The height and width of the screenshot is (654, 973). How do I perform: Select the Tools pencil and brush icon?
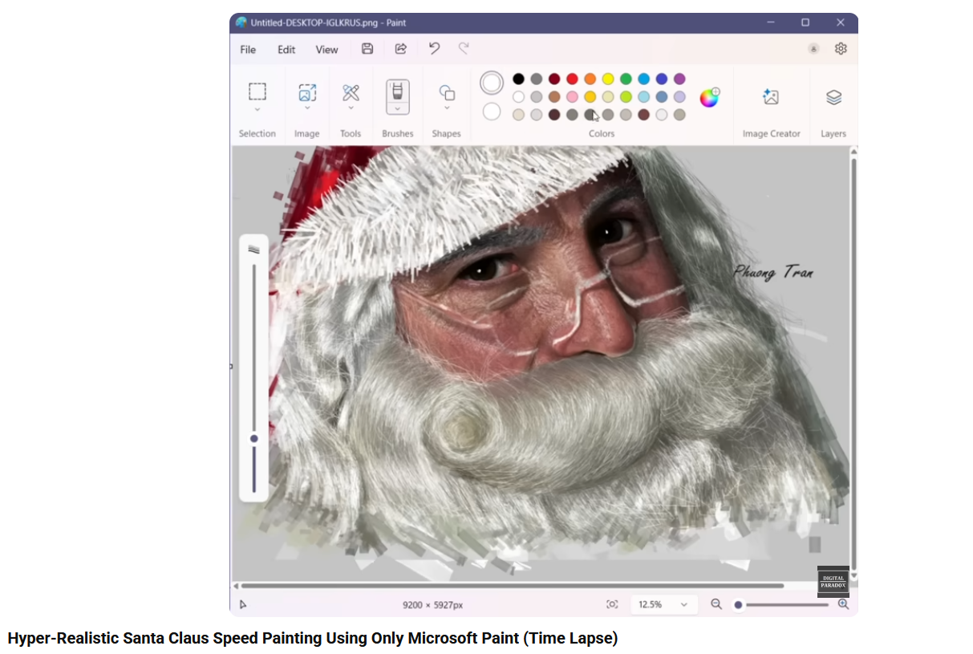click(x=351, y=92)
